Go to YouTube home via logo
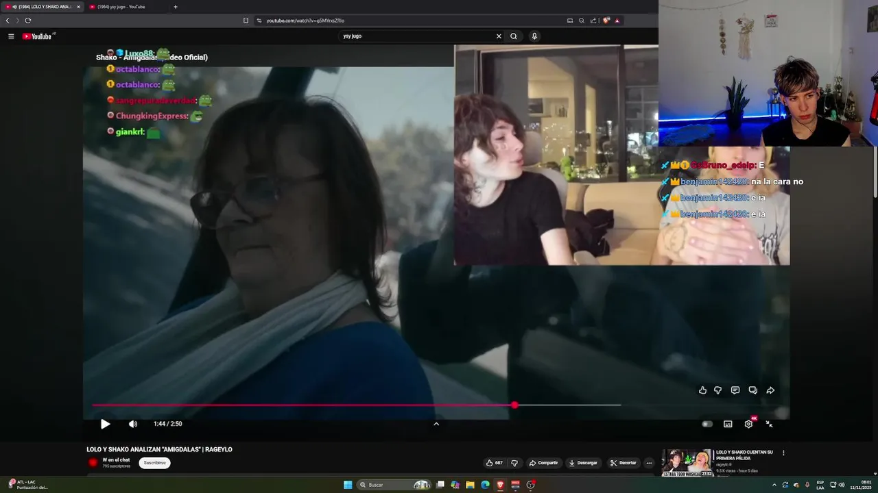878x493 pixels. 37,36
